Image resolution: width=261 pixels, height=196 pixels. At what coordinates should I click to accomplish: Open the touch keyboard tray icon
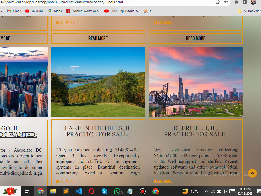click(232, 191)
